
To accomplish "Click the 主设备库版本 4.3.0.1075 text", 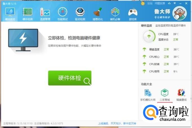I will click(x=48, y=124).
